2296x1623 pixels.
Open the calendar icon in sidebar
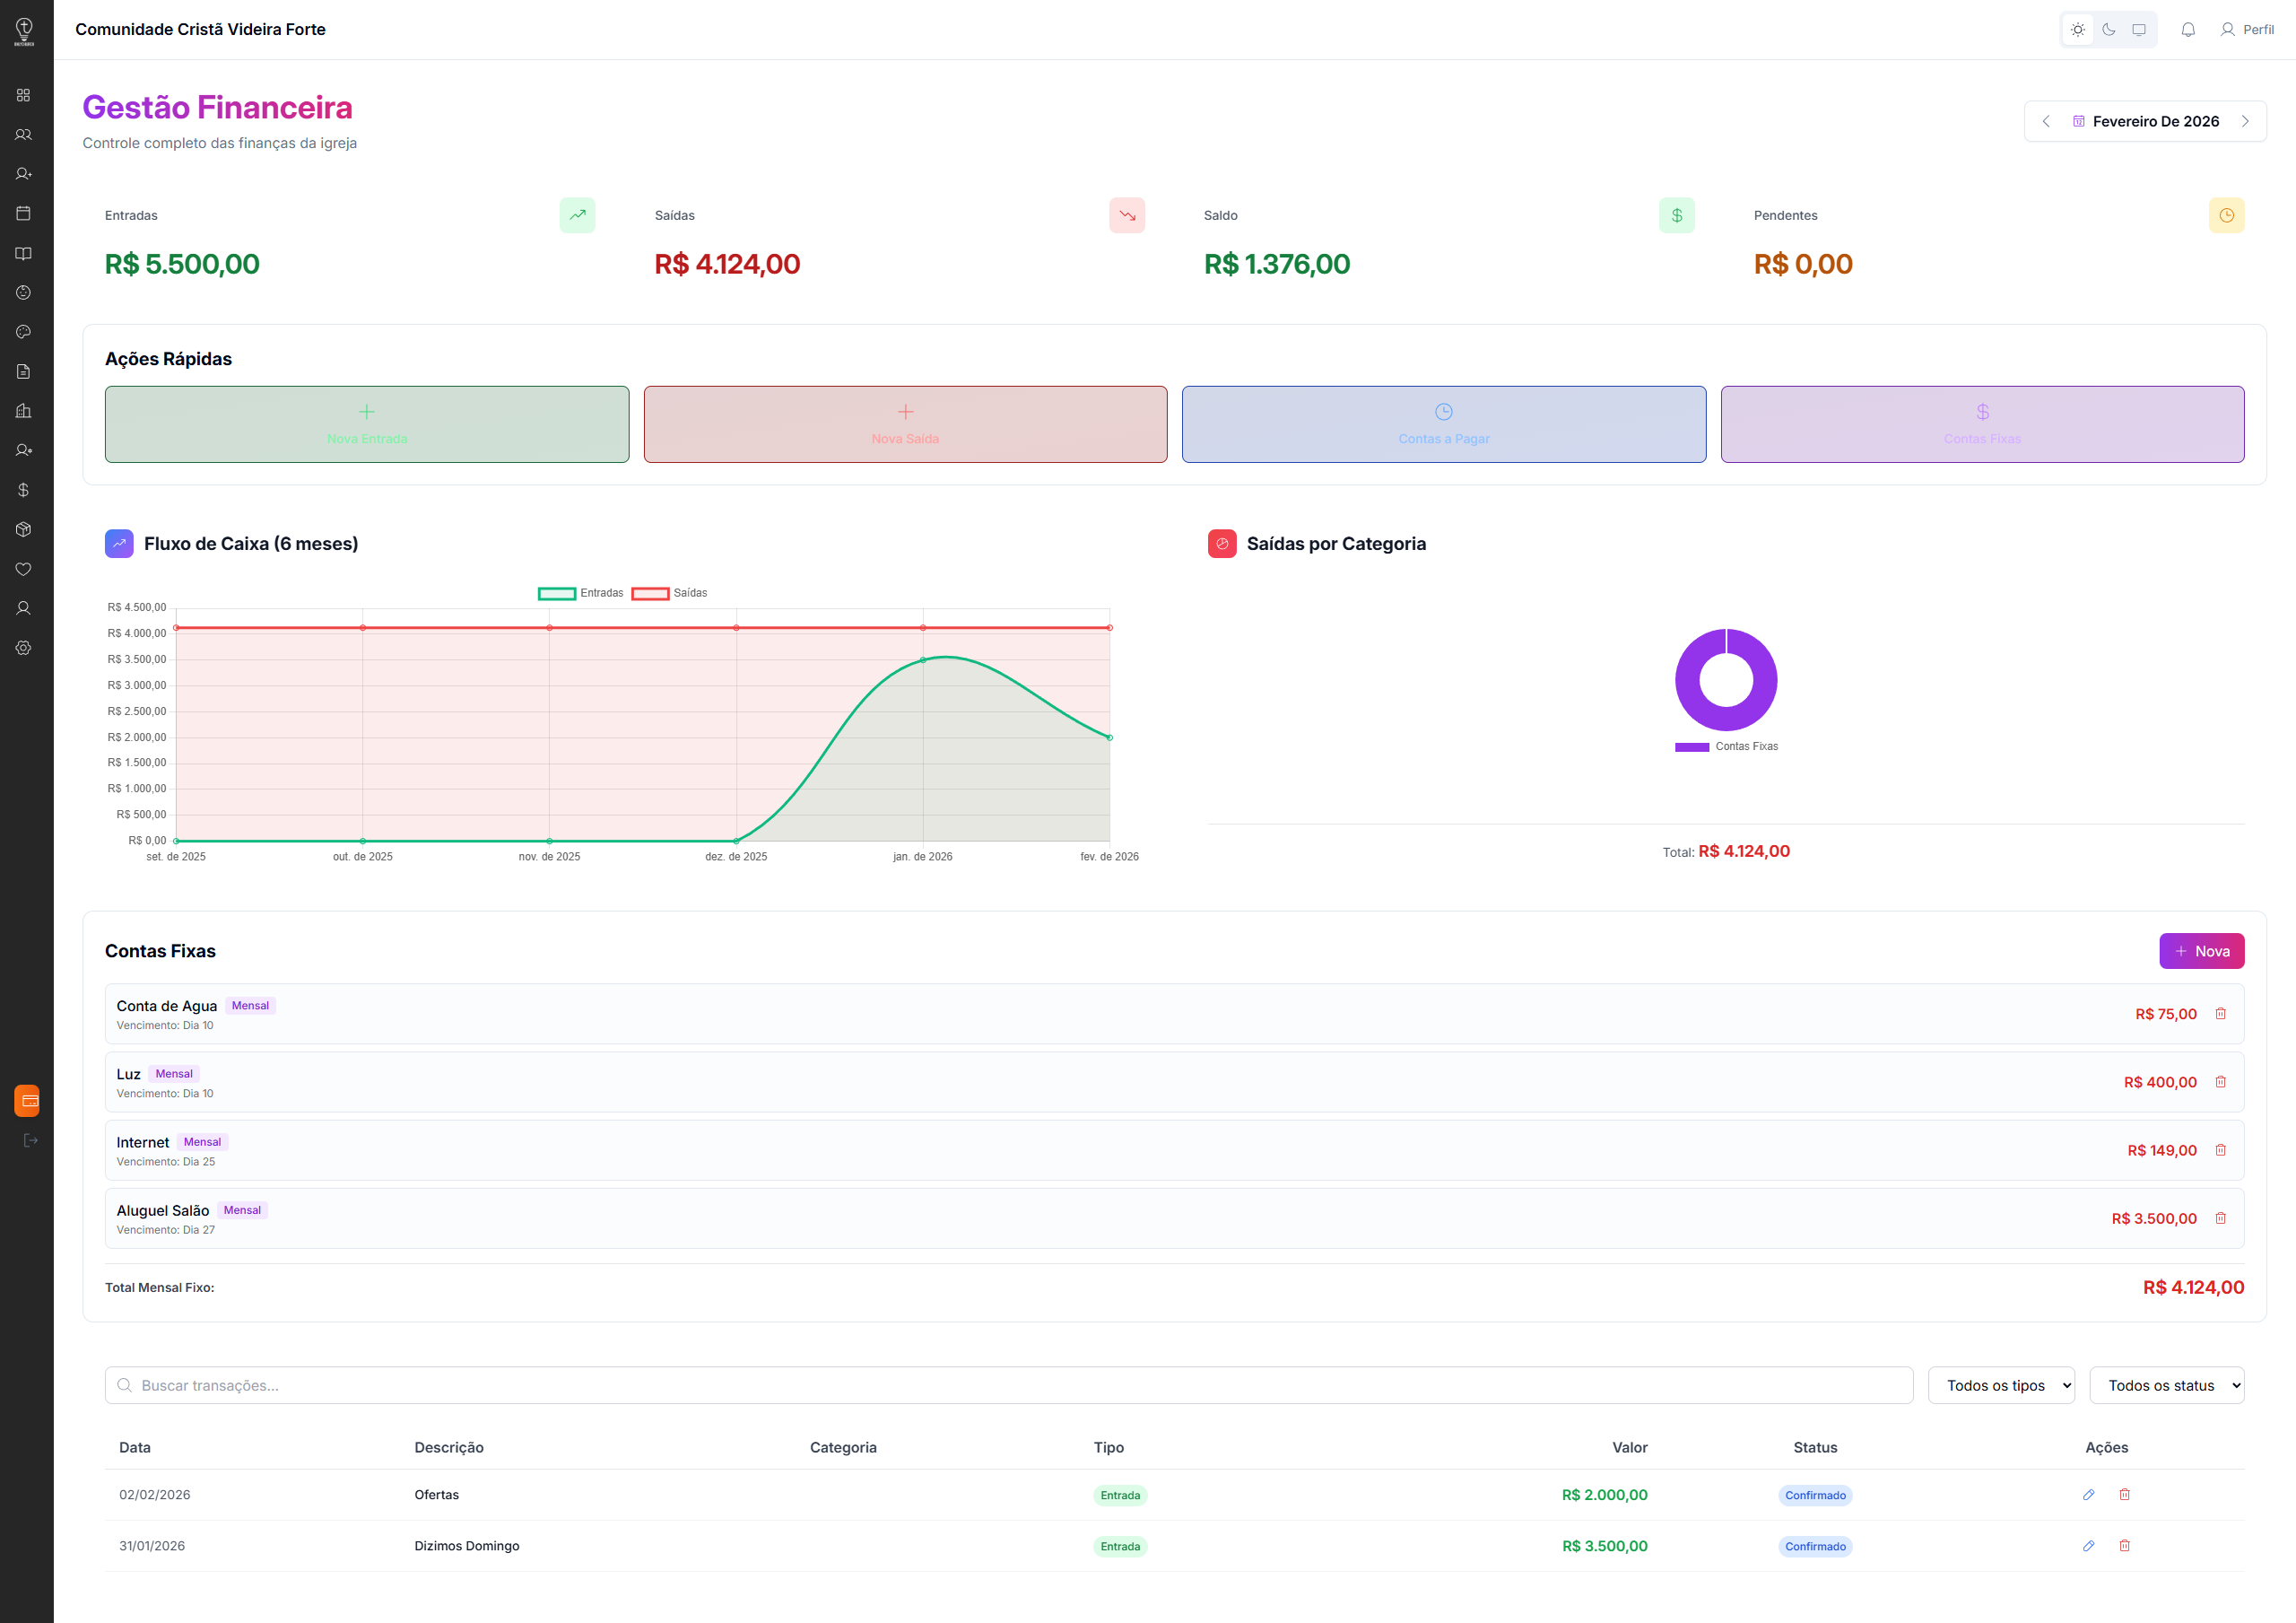24,214
